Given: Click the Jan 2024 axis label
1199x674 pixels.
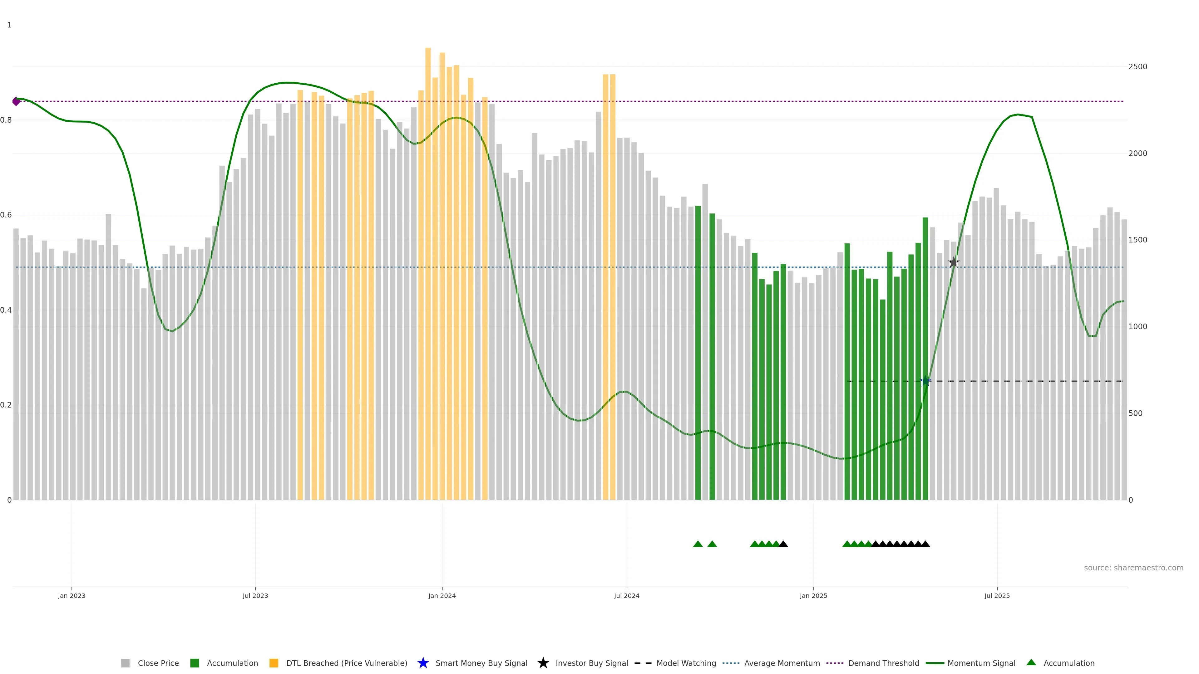Looking at the screenshot, I should 442,595.
